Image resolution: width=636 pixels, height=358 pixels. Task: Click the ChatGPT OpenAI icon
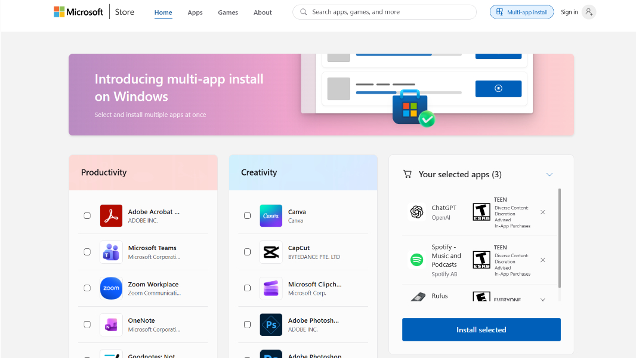(x=416, y=212)
